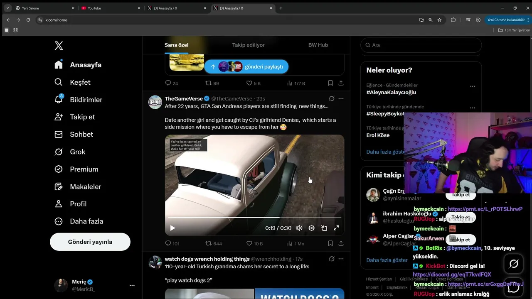Open a new browser tab with plus

(x=281, y=8)
